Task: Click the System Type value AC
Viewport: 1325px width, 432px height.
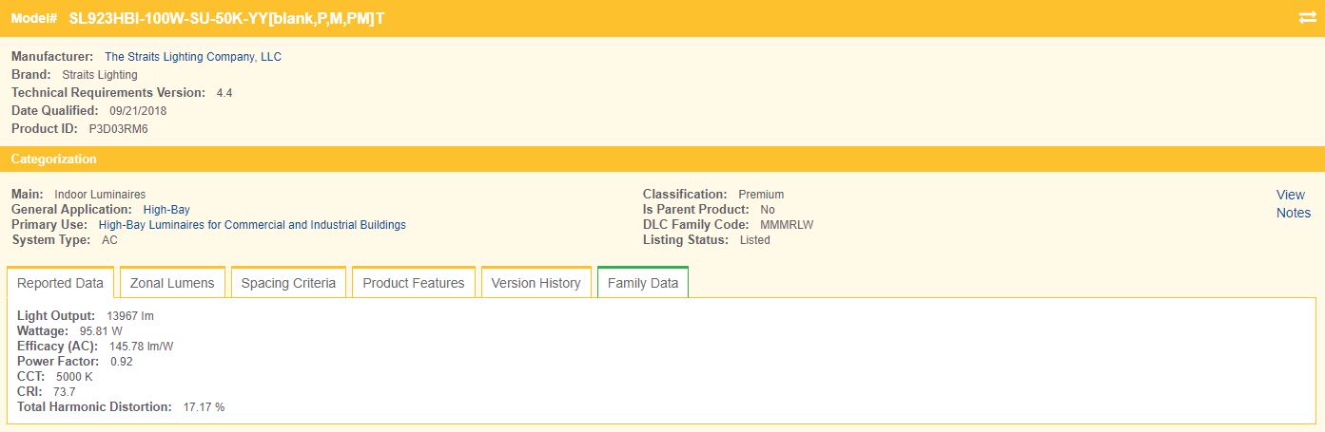Action: pos(109,240)
